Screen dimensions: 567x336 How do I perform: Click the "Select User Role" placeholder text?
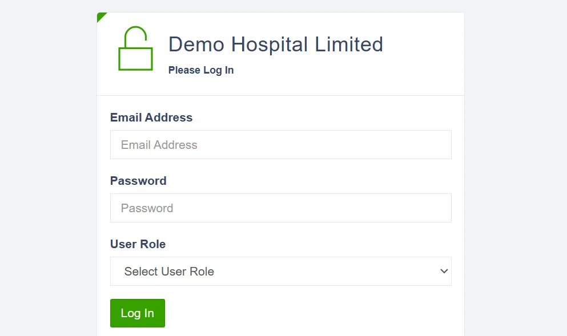click(169, 272)
